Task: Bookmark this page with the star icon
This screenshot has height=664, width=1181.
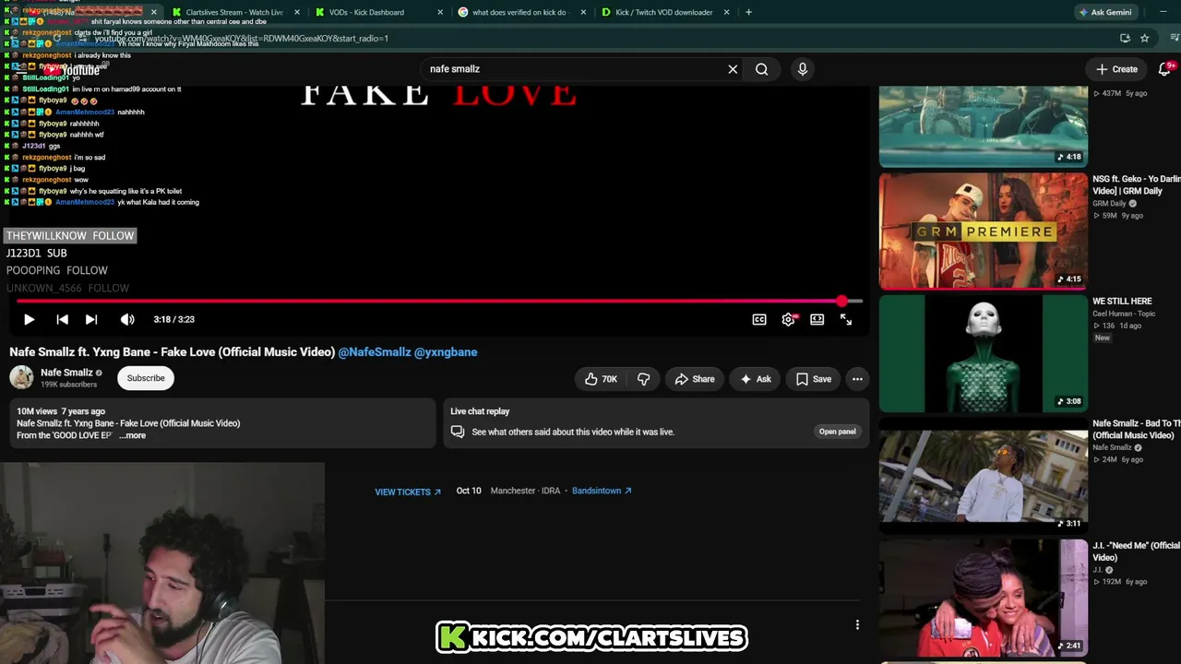Action: point(1145,38)
